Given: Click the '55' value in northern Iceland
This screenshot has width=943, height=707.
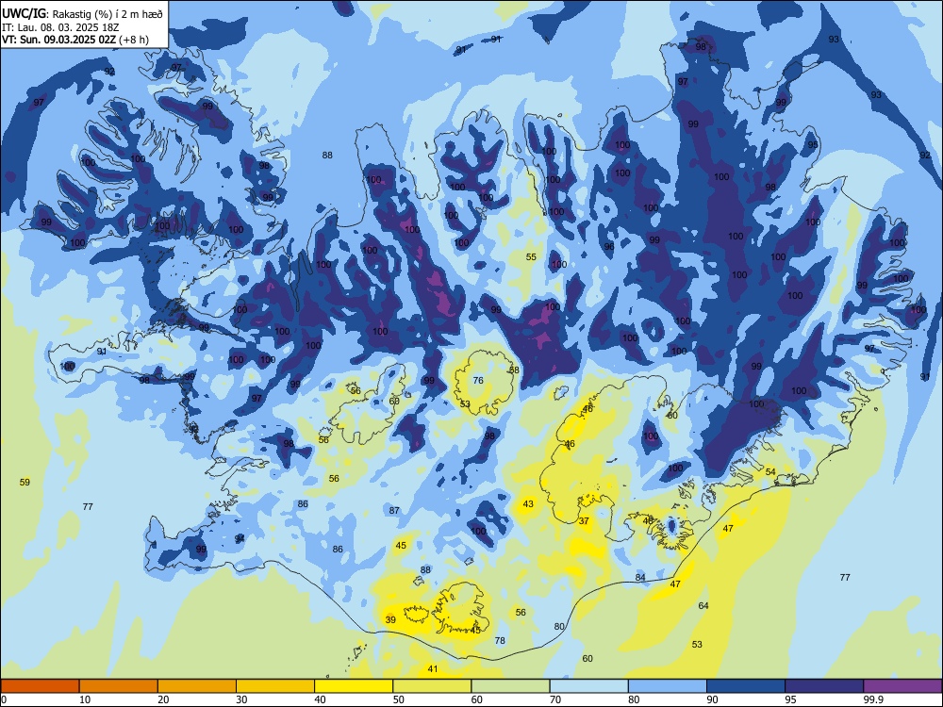Looking at the screenshot, I should 531,257.
